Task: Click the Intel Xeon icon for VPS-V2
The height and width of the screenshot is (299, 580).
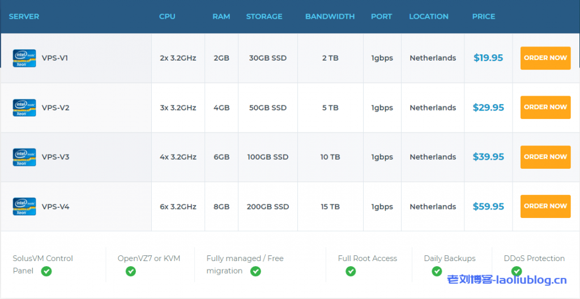Action: pos(24,108)
